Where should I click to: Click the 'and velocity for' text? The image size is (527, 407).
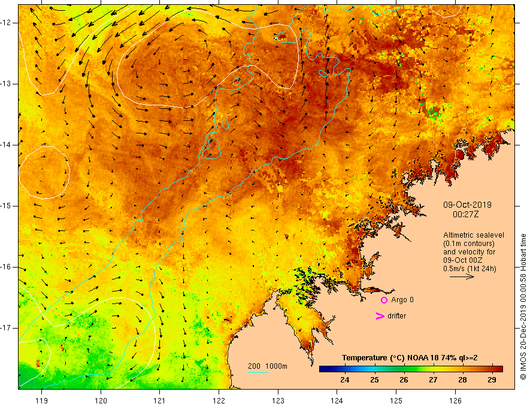[469, 252]
